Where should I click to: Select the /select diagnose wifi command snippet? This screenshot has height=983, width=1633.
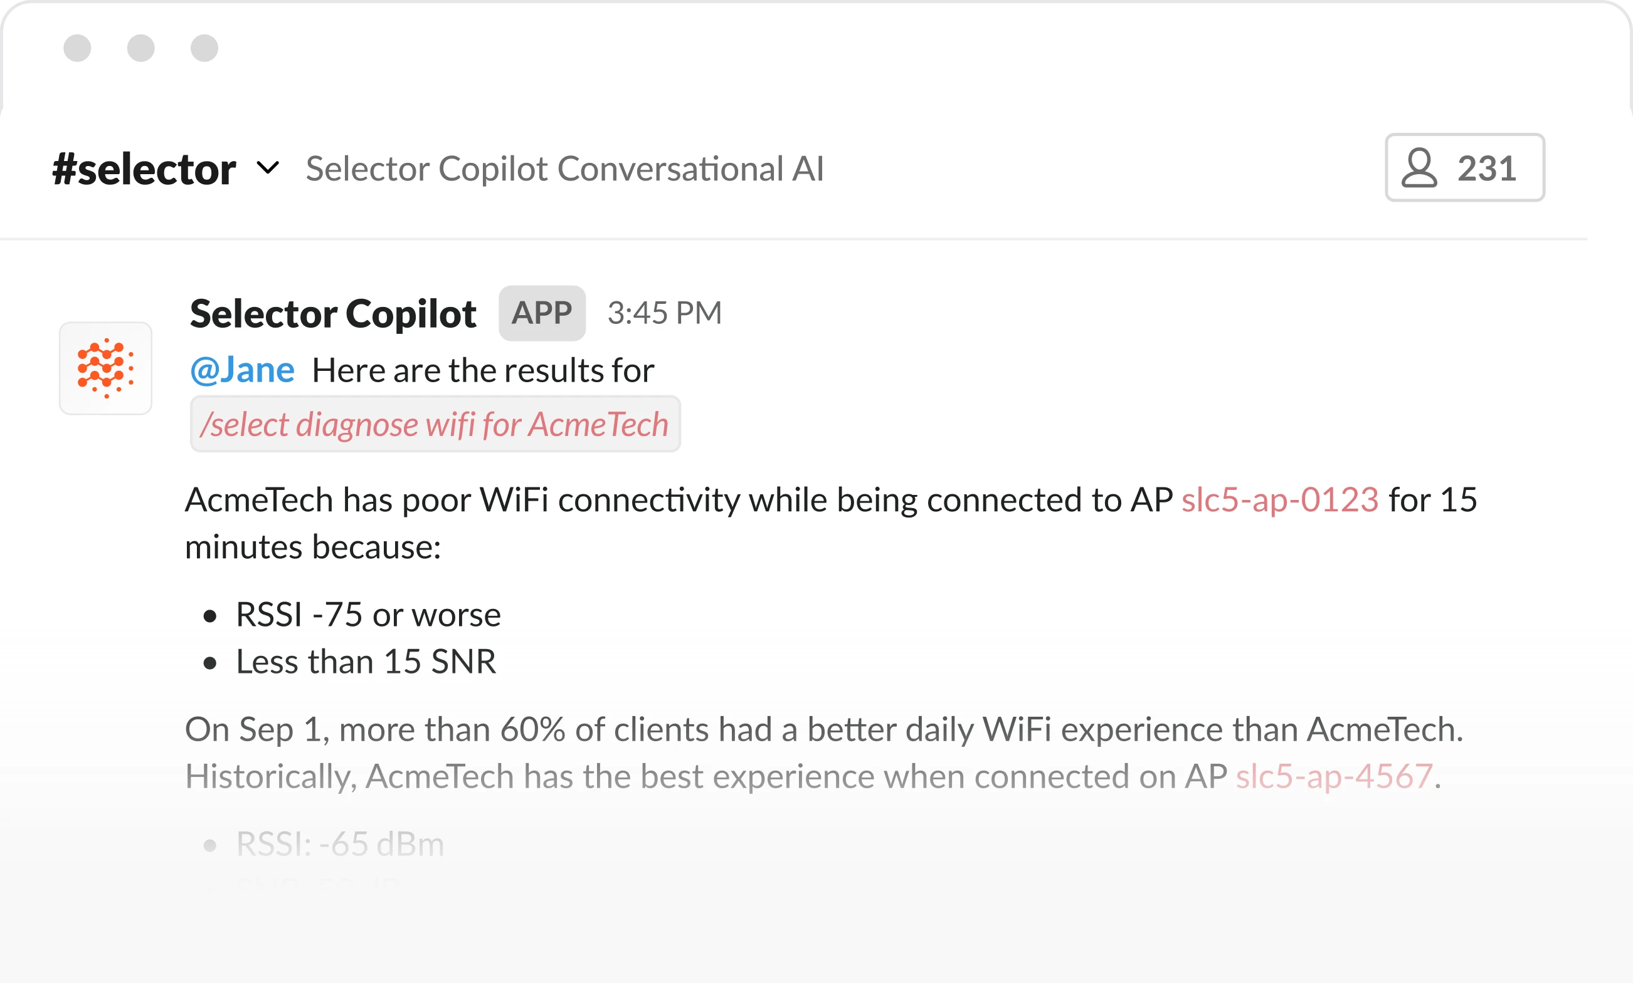(435, 424)
